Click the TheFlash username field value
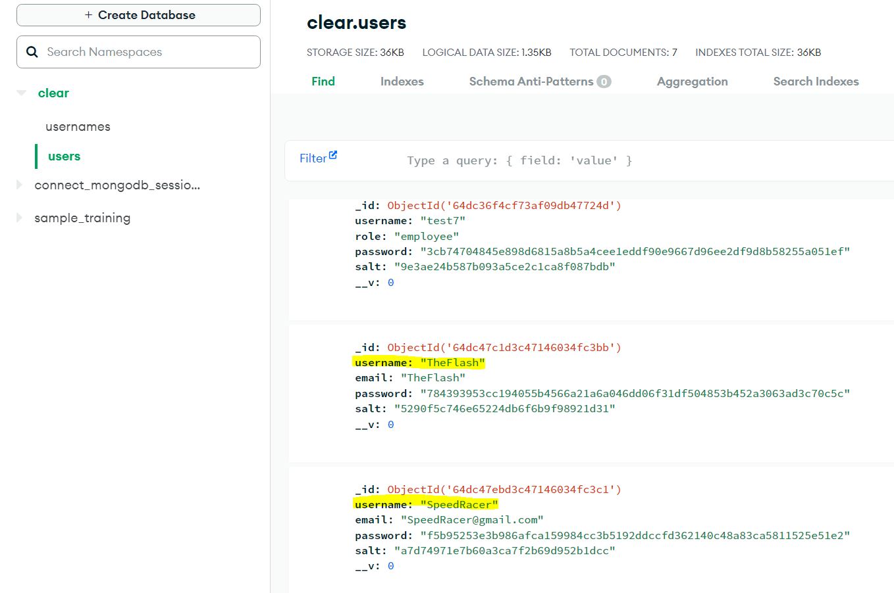 pyautogui.click(x=452, y=363)
